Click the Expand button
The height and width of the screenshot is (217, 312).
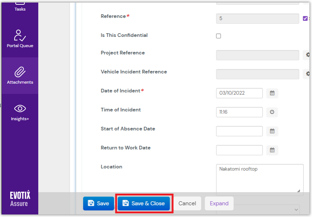219,203
